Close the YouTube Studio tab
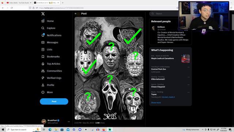The height and width of the screenshot is (132, 234). [31, 3]
